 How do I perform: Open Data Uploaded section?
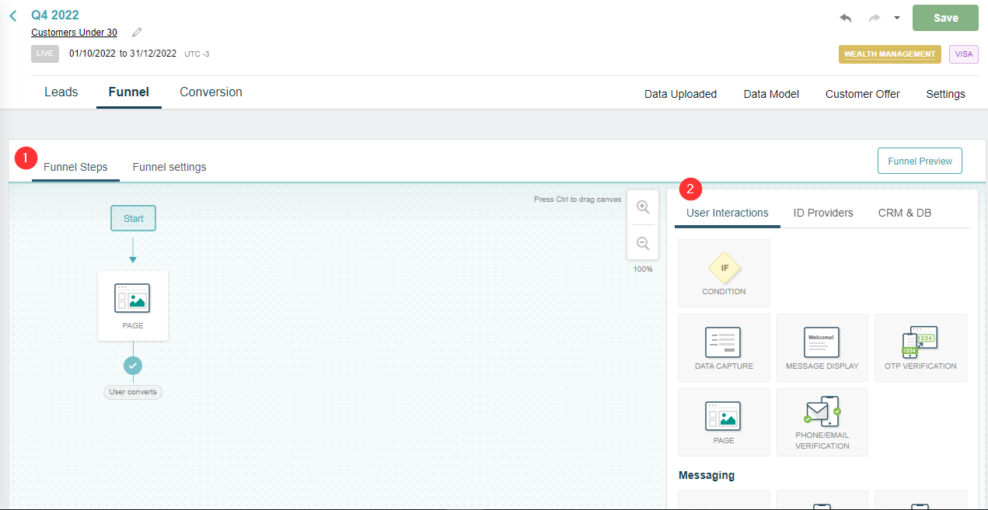[x=680, y=94]
